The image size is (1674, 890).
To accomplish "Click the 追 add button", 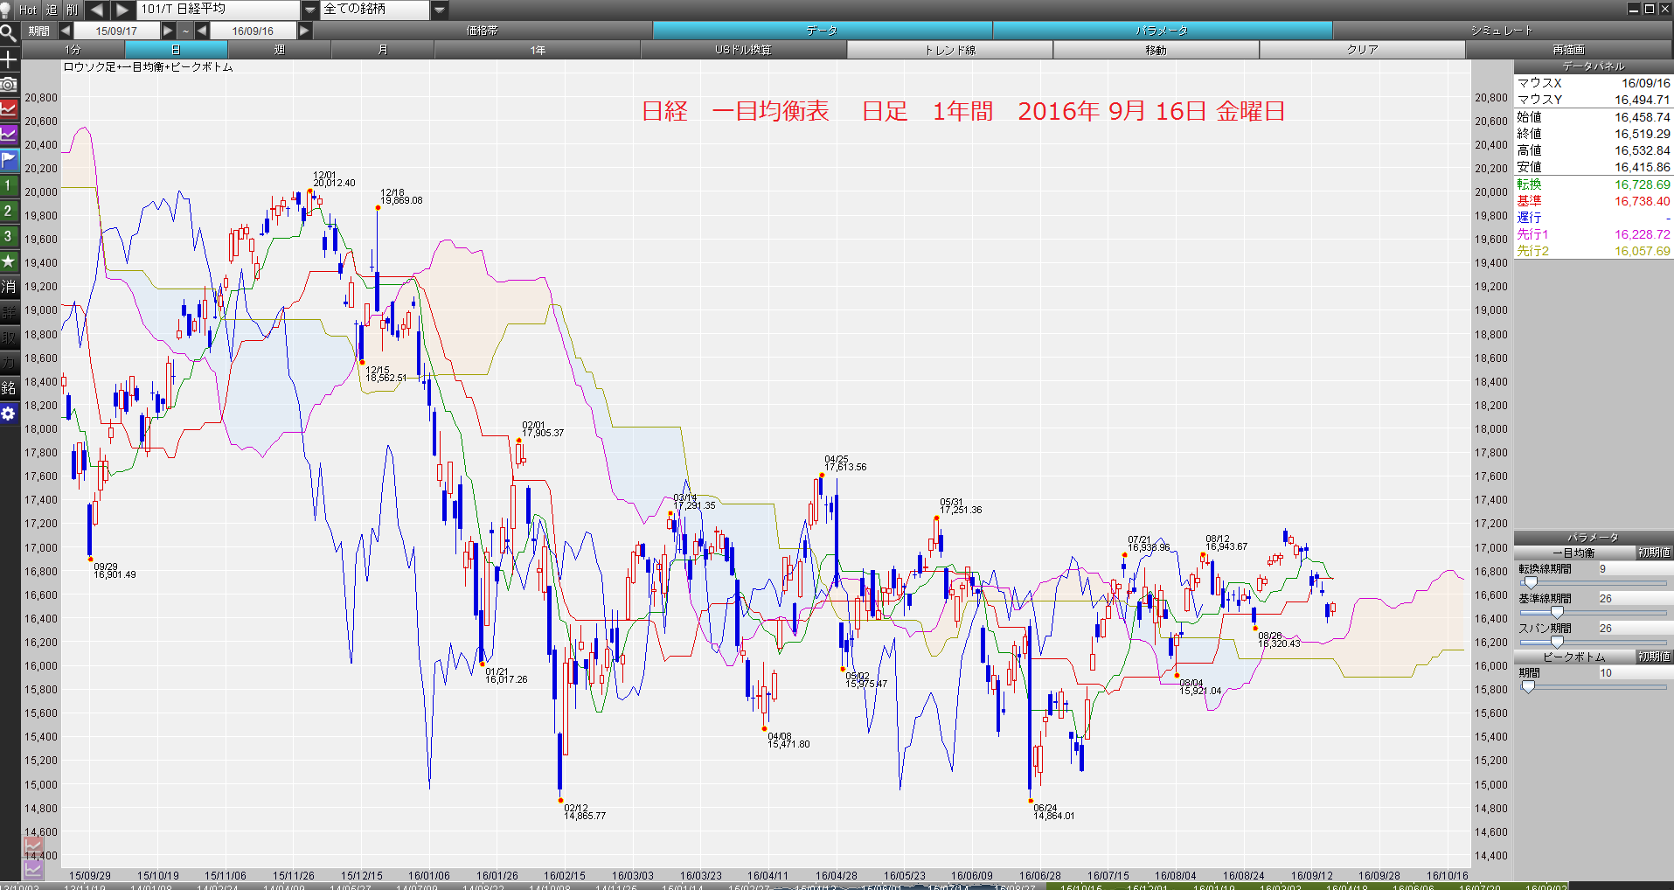I will (51, 10).
